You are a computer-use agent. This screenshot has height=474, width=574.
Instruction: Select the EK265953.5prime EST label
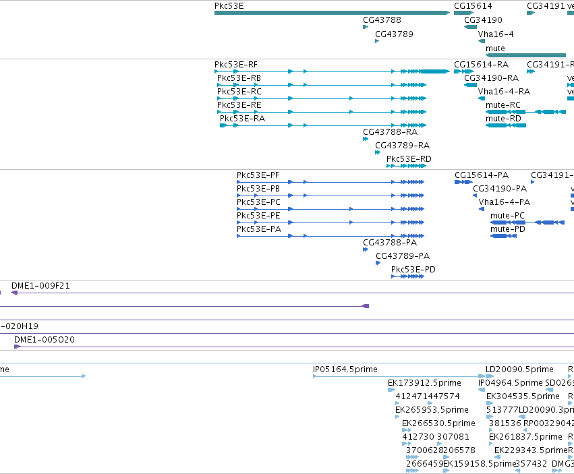pyautogui.click(x=432, y=409)
